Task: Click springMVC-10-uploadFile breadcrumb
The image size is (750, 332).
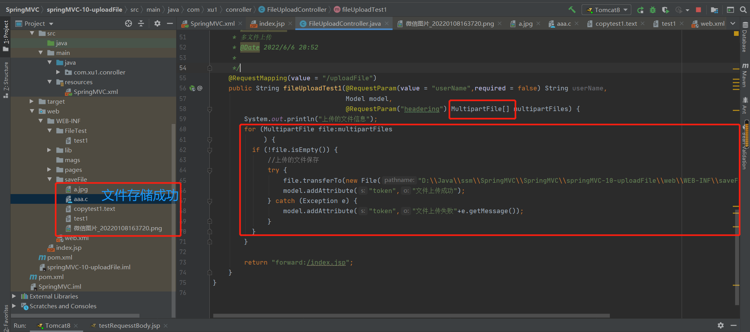Action: click(x=84, y=10)
